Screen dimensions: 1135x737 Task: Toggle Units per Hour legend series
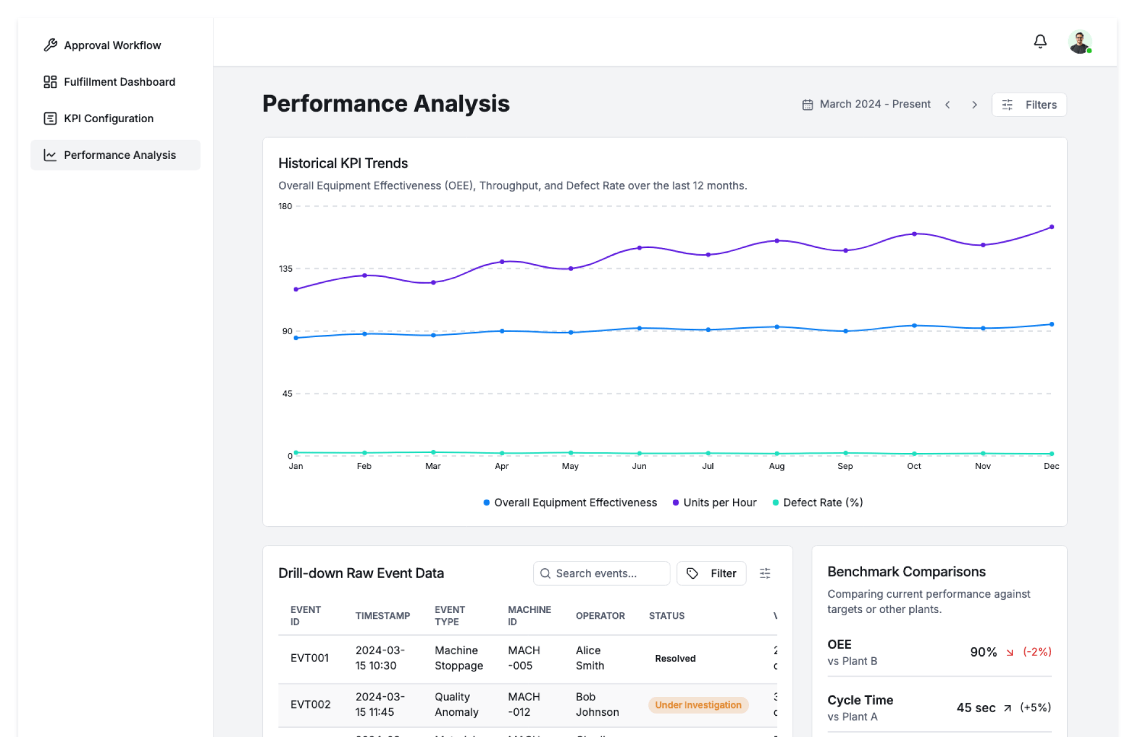point(714,503)
